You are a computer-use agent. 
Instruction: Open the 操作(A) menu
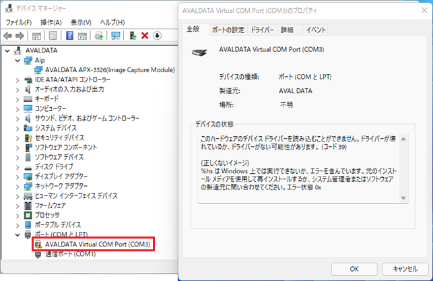pyautogui.click(x=51, y=22)
